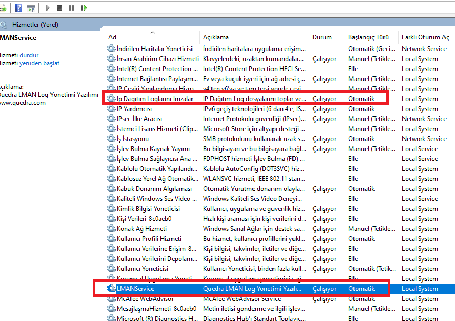Click the gear icon beside IP Yardımcısı

(x=111, y=109)
